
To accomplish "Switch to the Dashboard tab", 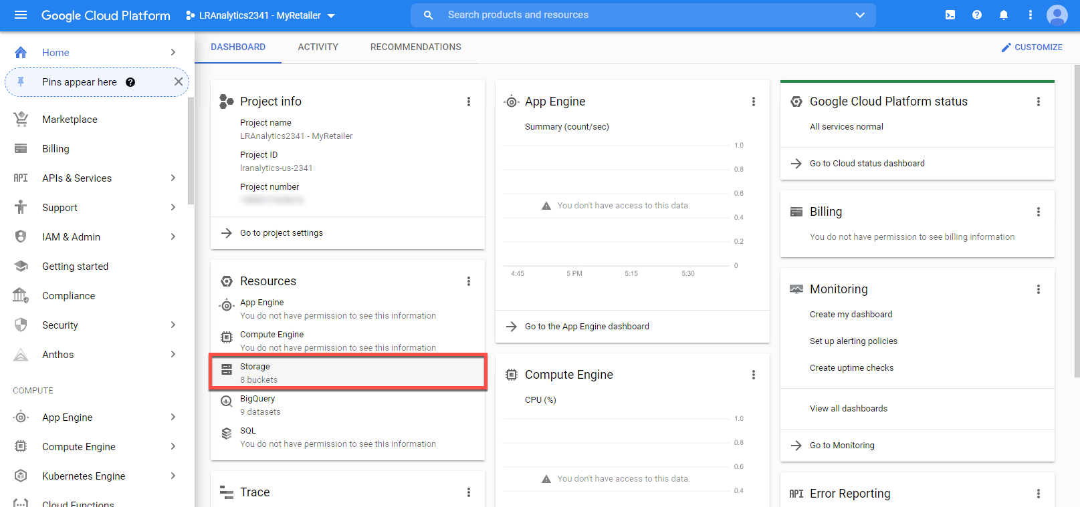I will (238, 47).
